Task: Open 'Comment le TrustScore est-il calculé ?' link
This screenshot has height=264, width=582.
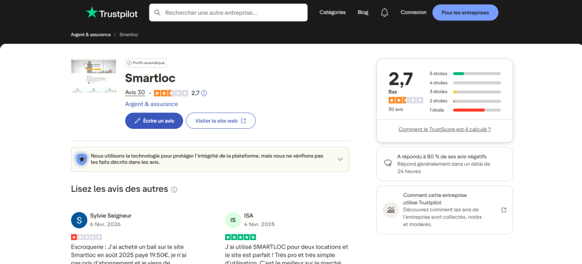Action: tap(444, 129)
